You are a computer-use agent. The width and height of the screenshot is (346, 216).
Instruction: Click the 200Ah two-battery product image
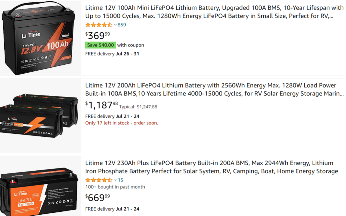click(x=40, y=116)
